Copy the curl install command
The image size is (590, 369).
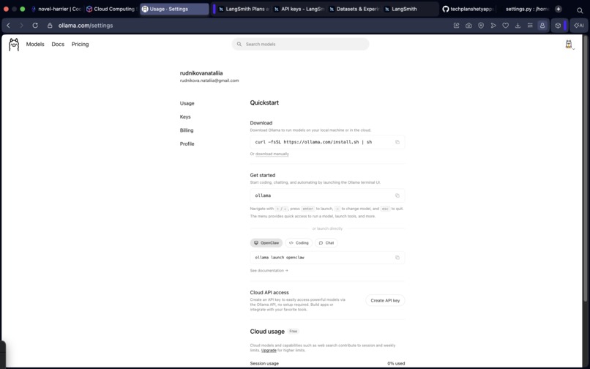pyautogui.click(x=397, y=142)
